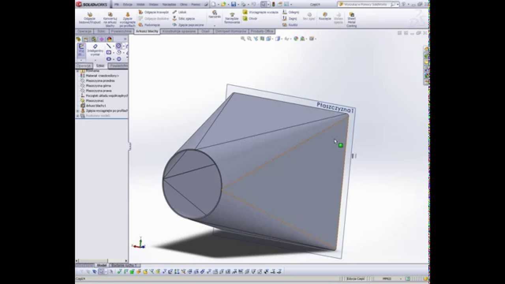Select the Operacje tab in left panel

point(84,66)
